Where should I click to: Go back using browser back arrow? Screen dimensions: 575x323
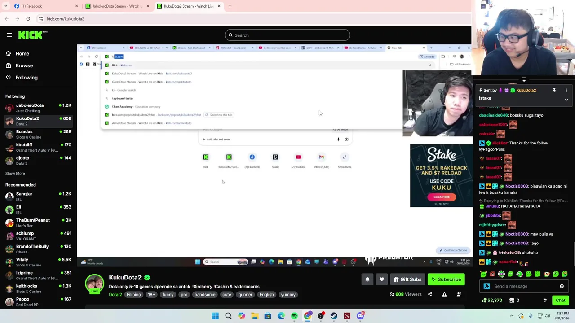pos(7,19)
